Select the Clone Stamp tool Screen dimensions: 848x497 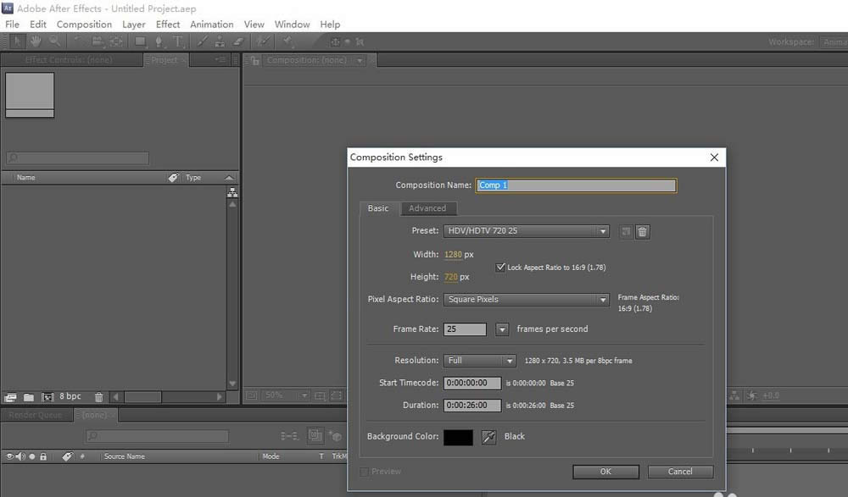click(220, 41)
